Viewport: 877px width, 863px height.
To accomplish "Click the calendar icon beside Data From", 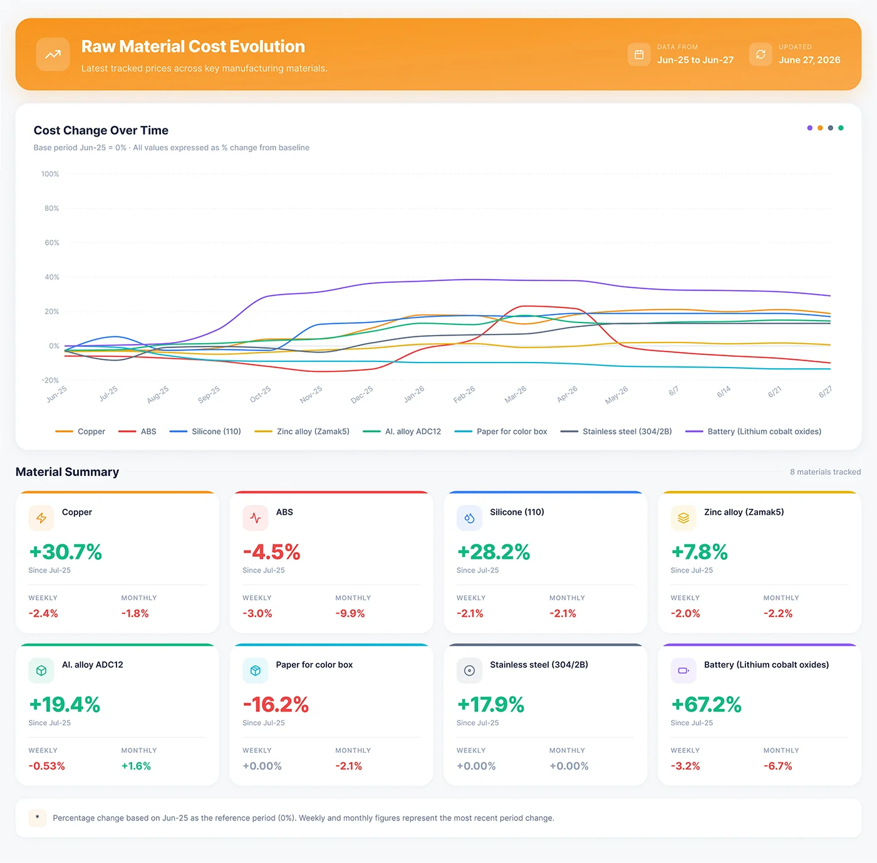I will (x=639, y=54).
